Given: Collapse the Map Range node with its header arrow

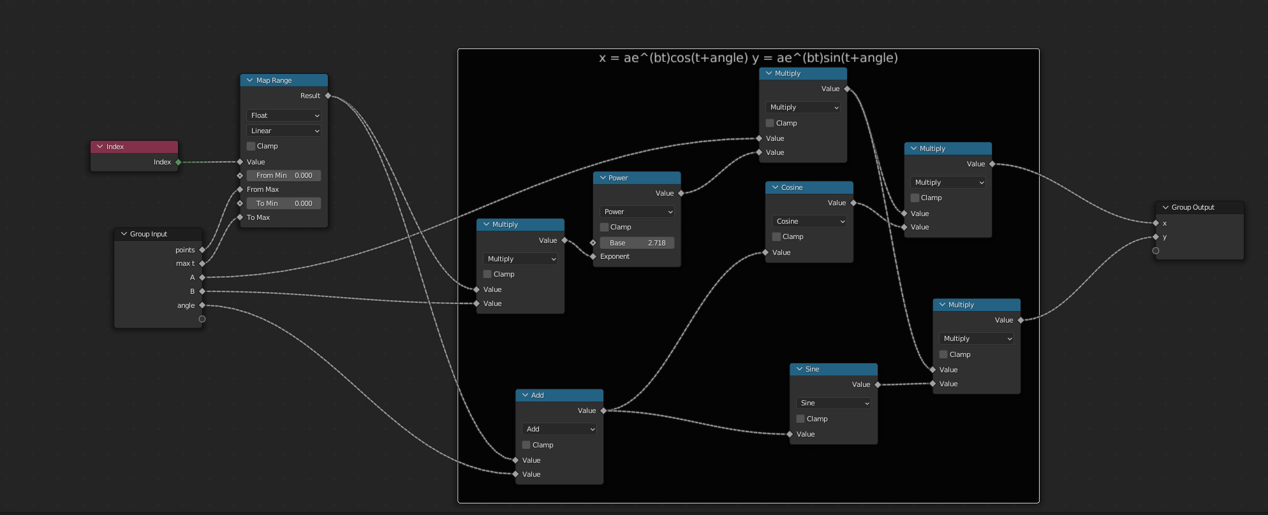Looking at the screenshot, I should click(x=249, y=80).
